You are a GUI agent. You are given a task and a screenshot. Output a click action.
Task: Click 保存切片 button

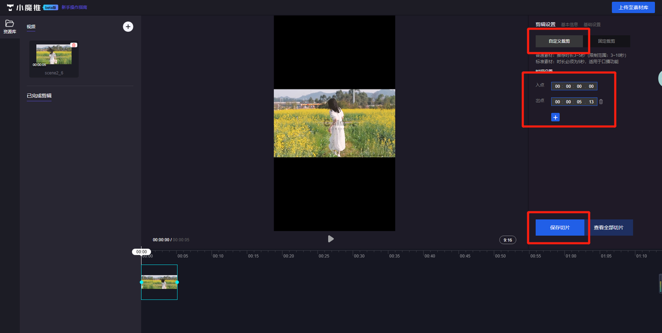[x=560, y=228]
